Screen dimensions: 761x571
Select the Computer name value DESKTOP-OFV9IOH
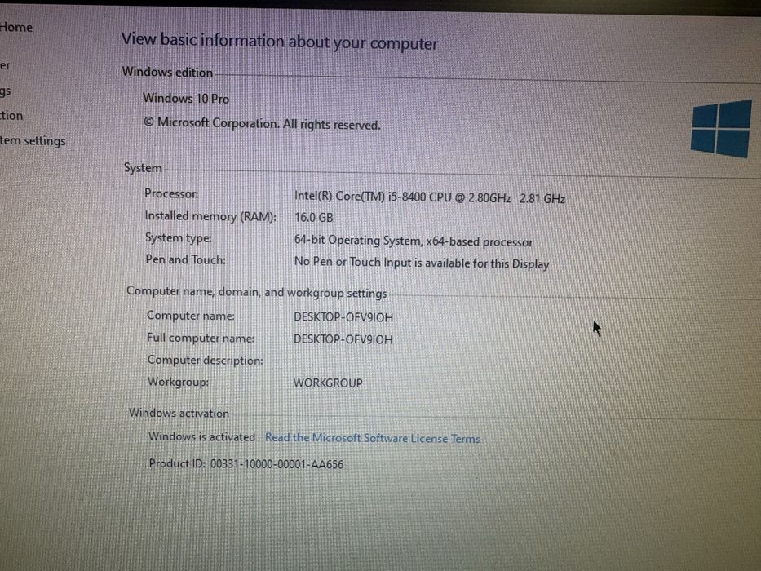coord(343,317)
